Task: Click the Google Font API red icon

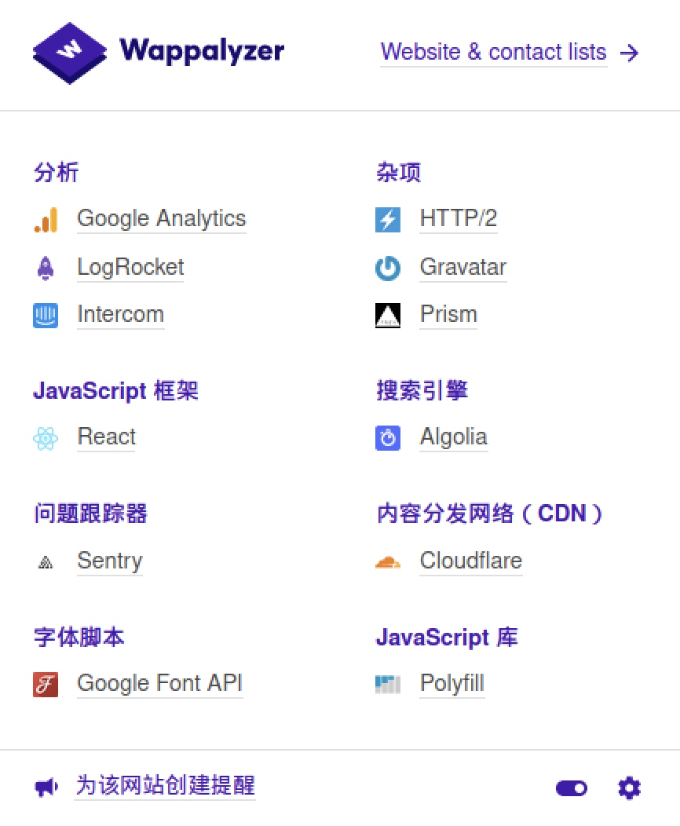Action: (46, 685)
